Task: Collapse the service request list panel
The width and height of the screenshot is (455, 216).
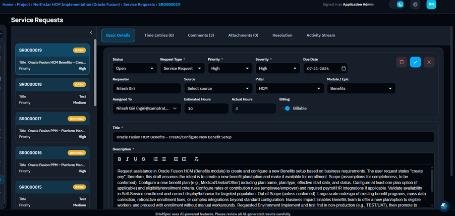Action: point(91,32)
